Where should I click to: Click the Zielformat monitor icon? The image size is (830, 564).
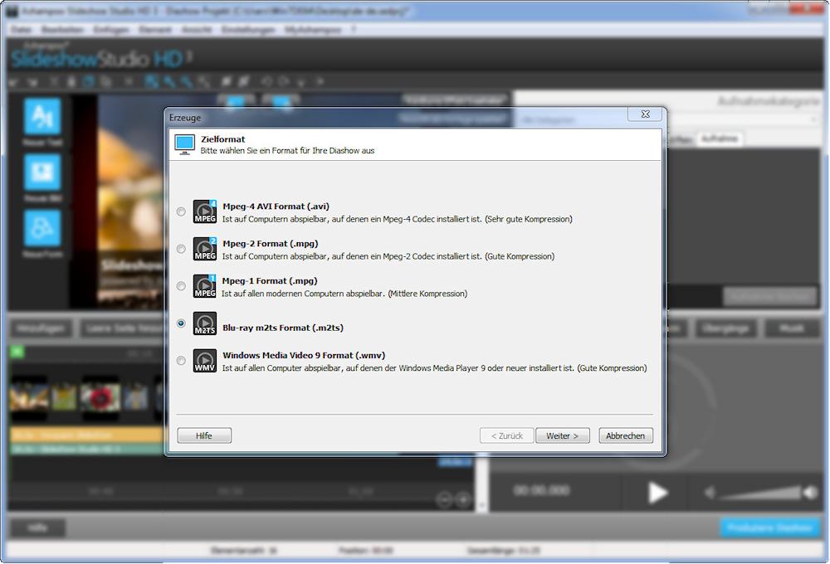(185, 144)
